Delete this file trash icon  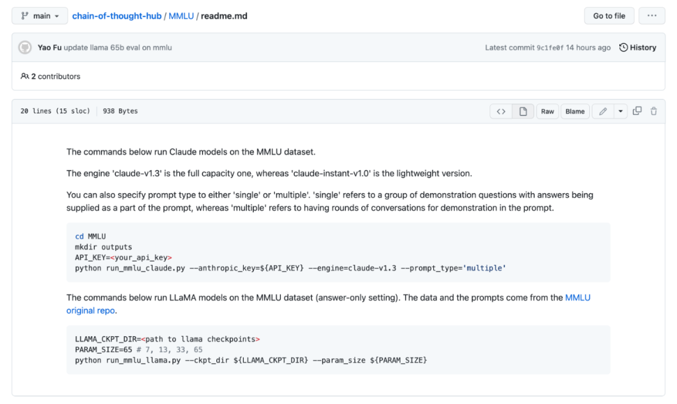654,111
